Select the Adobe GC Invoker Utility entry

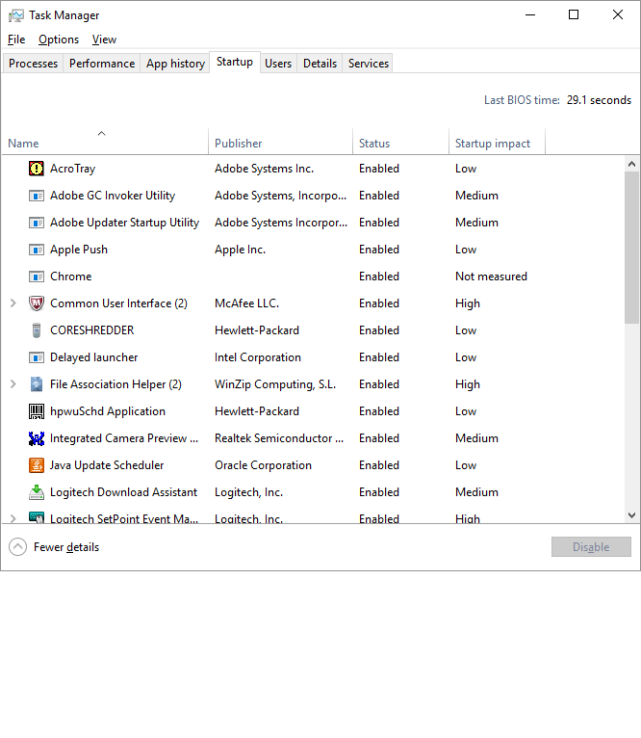tap(113, 196)
